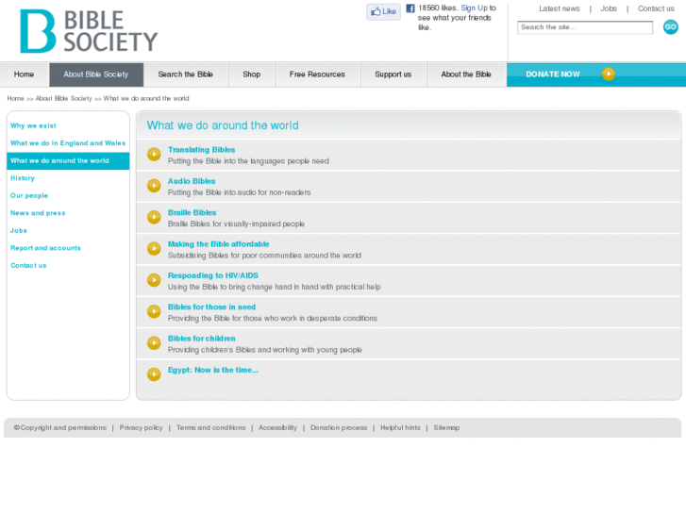Open the Support us tab

(x=393, y=75)
